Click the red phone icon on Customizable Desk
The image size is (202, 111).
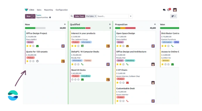(x=127, y=101)
